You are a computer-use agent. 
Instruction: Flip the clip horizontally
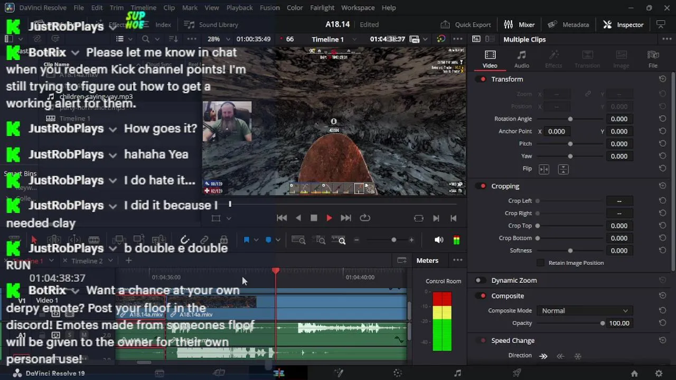544,169
